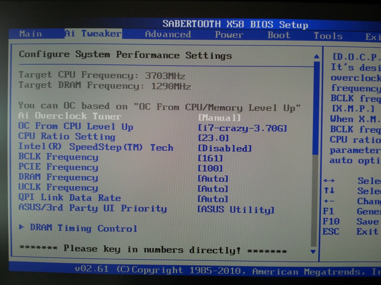Select QPI Link Data Rate label
This screenshot has height=285, width=381.
(70, 197)
